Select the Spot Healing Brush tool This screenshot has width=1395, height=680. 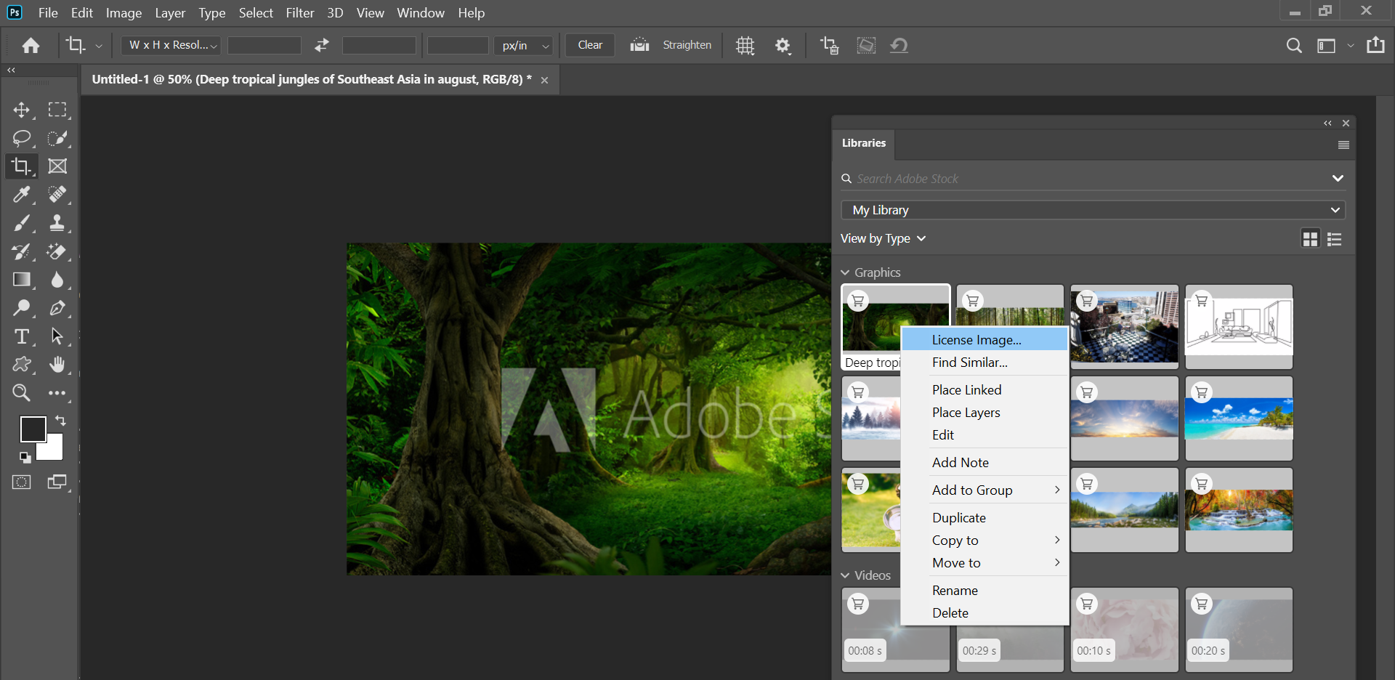[57, 195]
